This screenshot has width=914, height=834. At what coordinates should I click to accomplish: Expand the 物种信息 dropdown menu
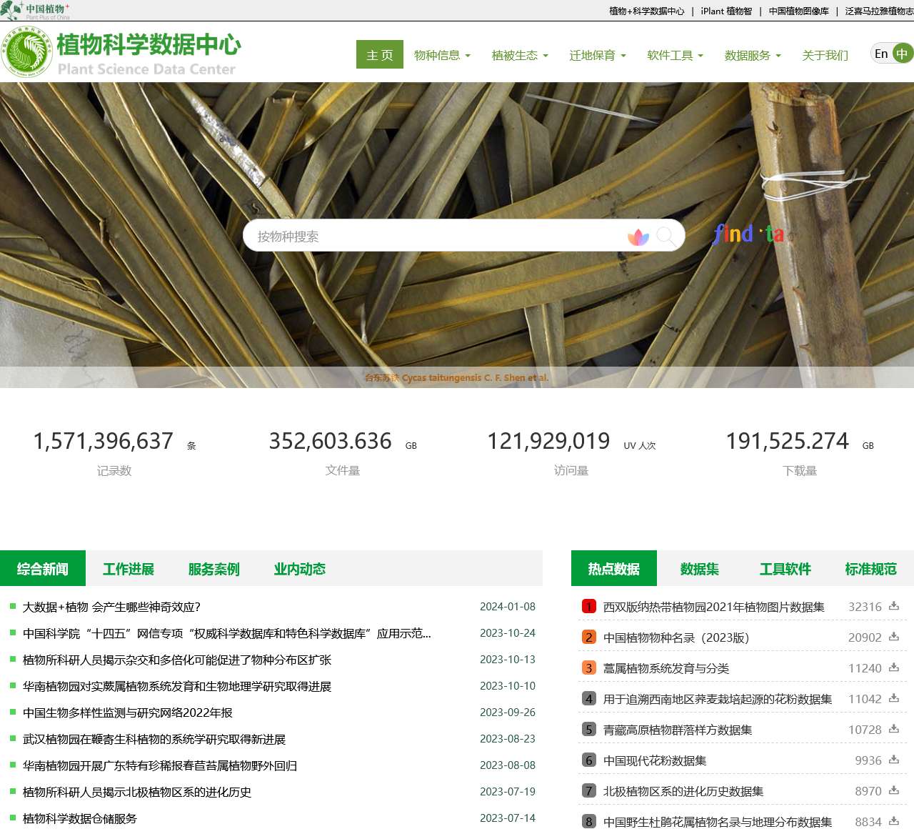(442, 55)
